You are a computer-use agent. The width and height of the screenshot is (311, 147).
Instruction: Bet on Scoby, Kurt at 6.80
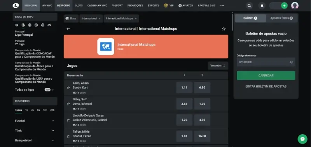(202, 87)
